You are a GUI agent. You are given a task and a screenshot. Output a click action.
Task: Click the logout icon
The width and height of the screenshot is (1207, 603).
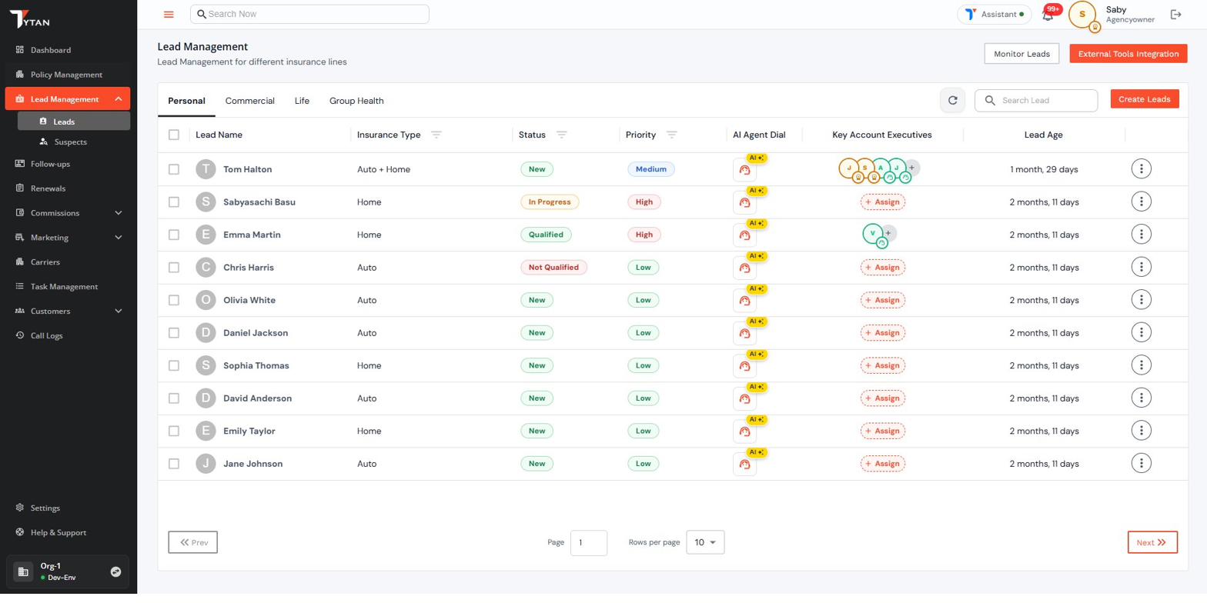[1175, 15]
